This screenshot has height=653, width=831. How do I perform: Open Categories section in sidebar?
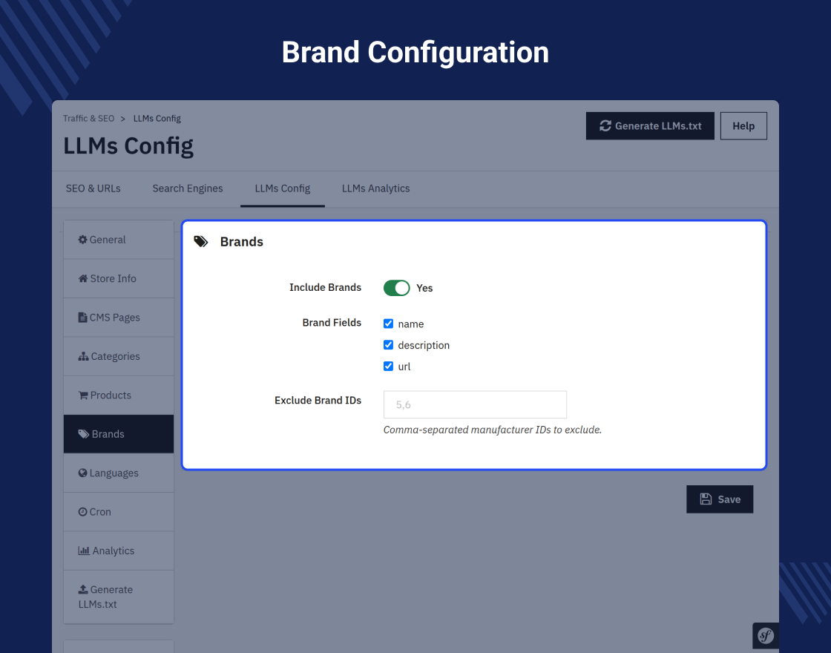(x=119, y=356)
